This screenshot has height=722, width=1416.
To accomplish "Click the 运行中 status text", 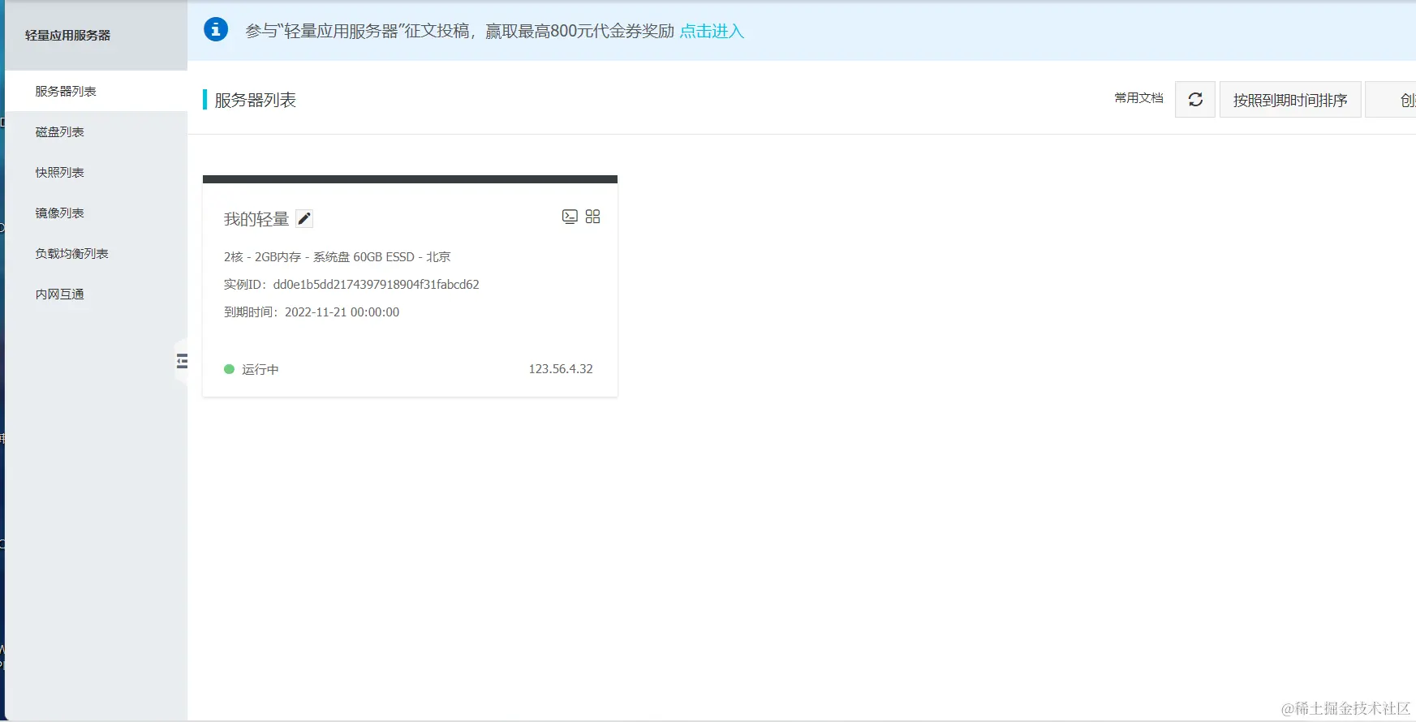I will (260, 369).
